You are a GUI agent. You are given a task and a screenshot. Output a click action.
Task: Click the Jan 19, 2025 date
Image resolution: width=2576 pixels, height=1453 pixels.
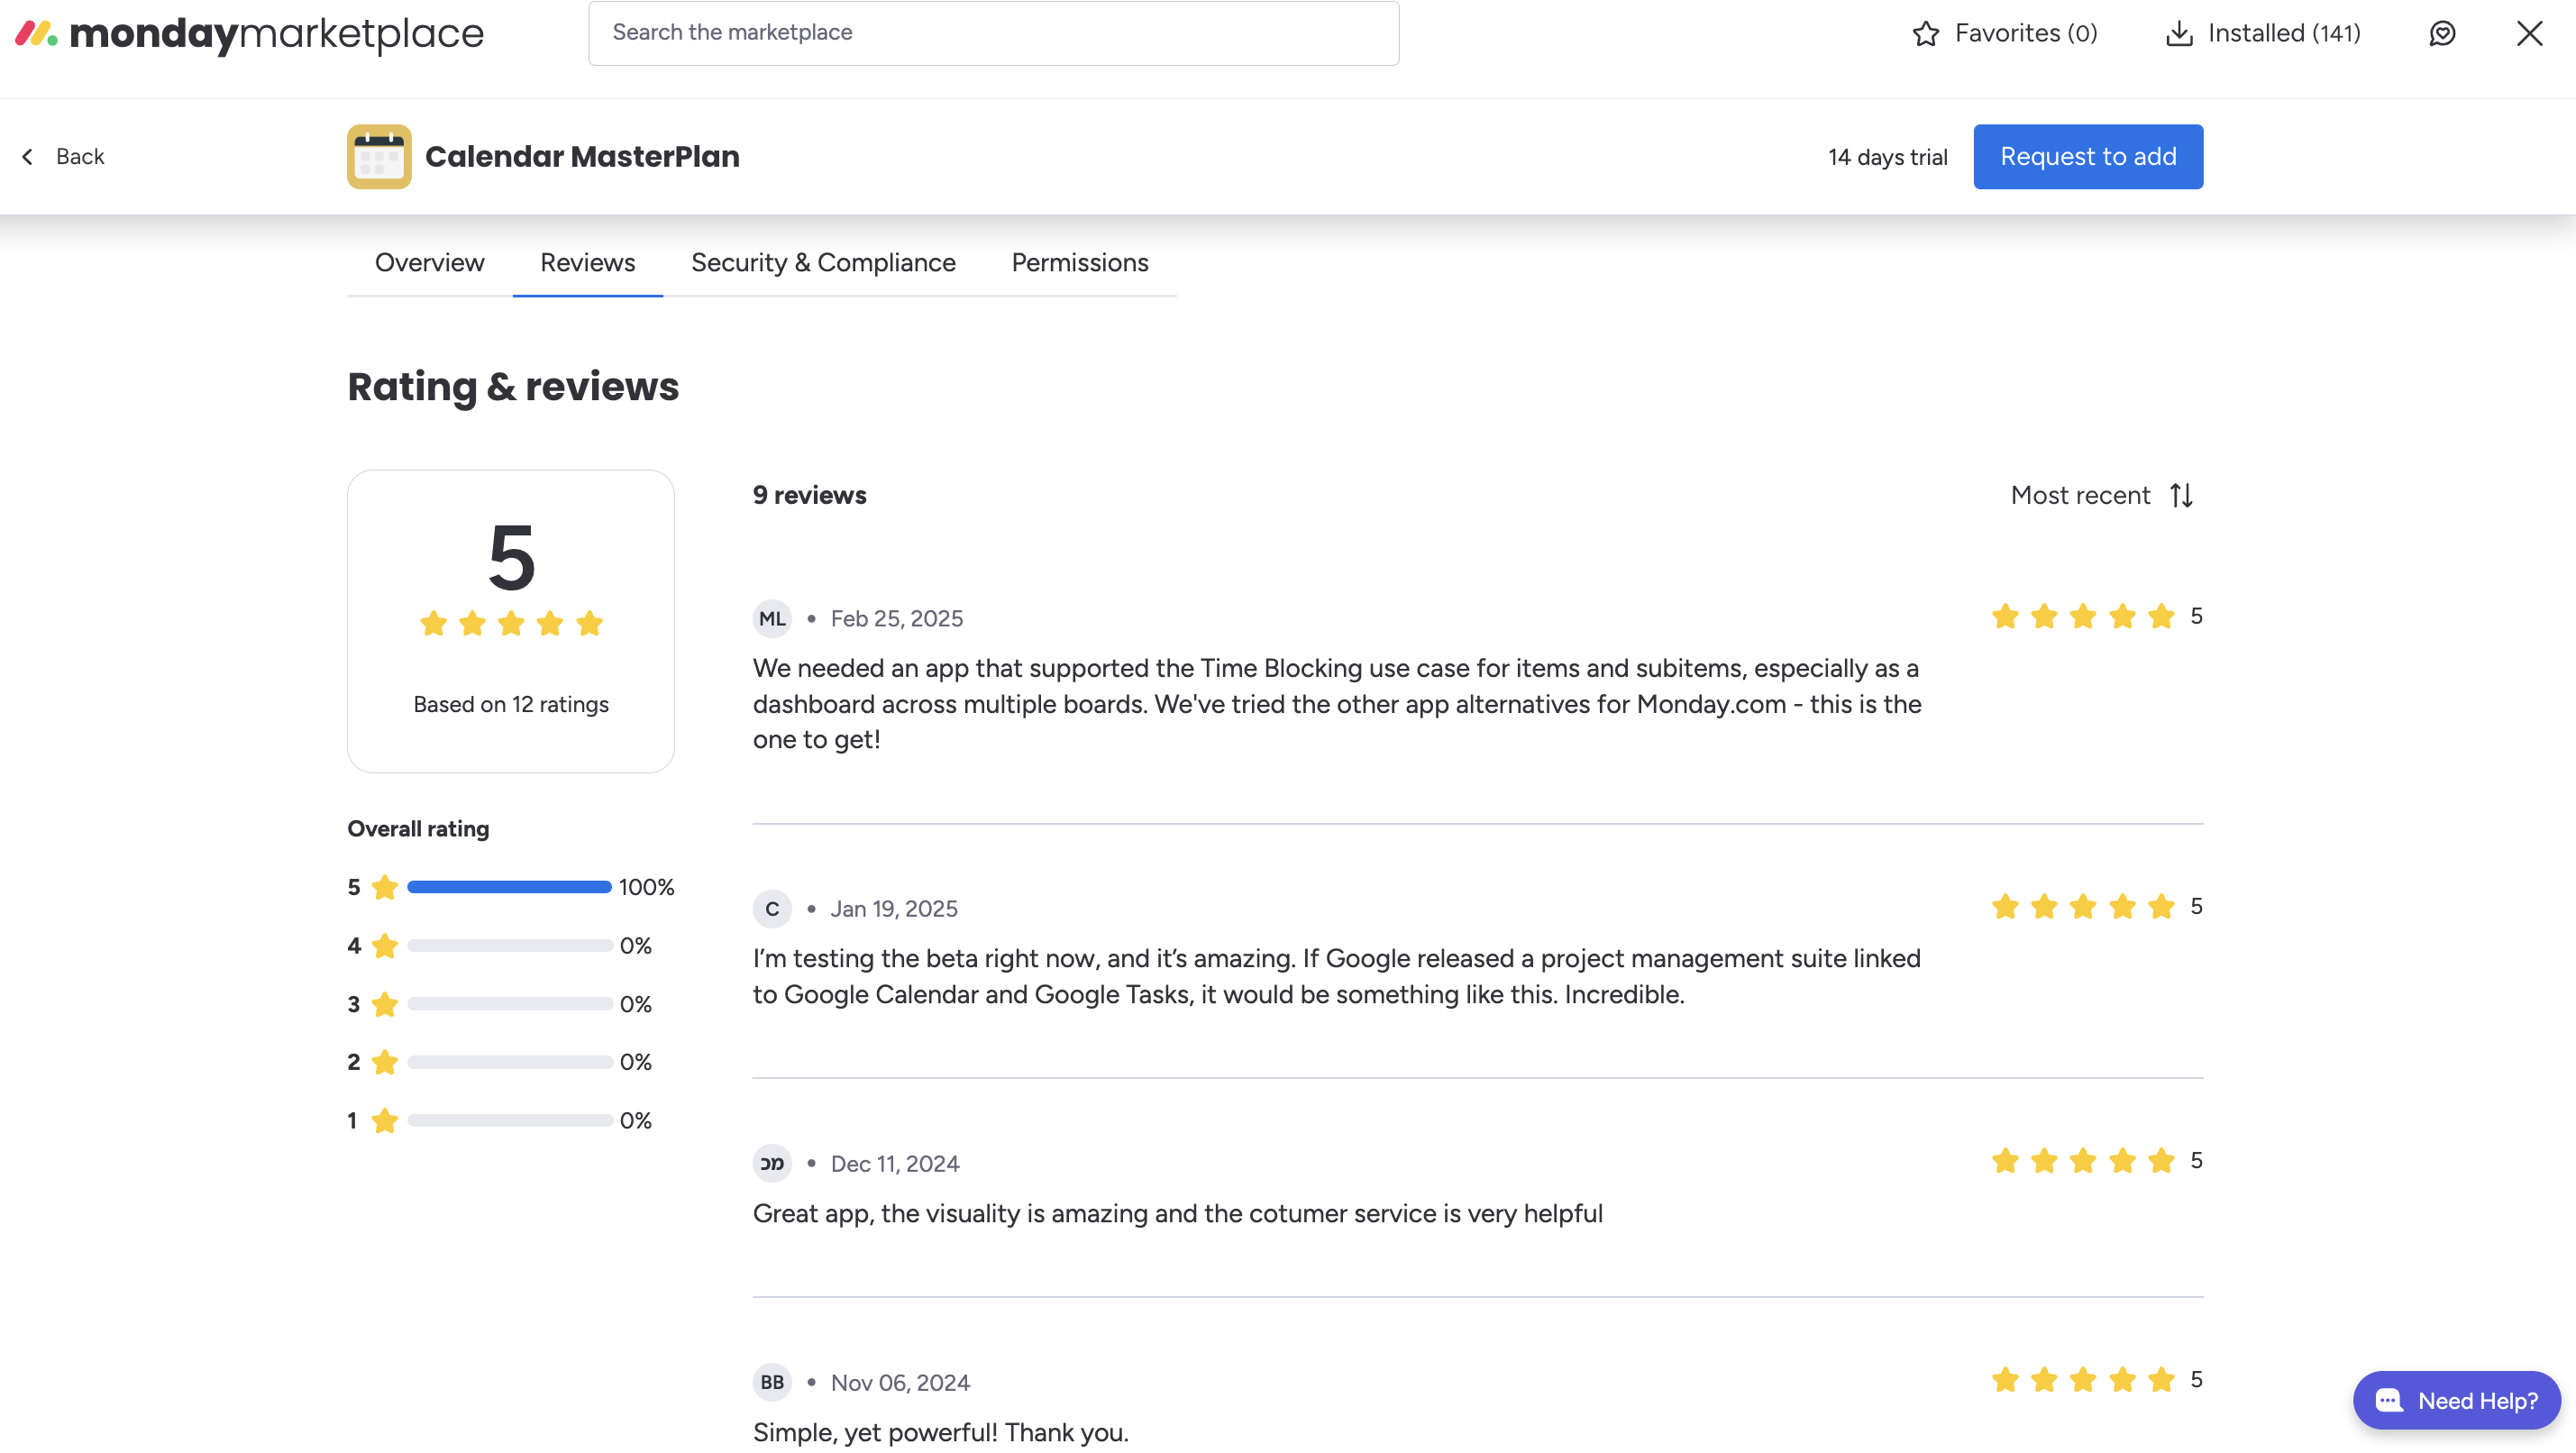tap(894, 909)
